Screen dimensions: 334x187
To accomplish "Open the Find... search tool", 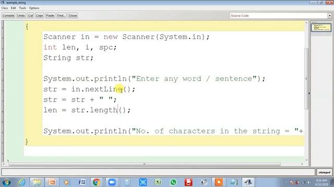I will 62,16.
